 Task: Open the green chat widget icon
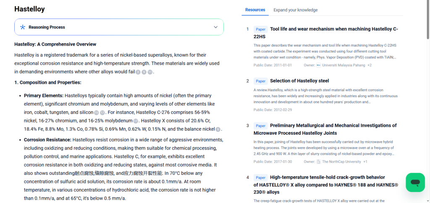415,182
